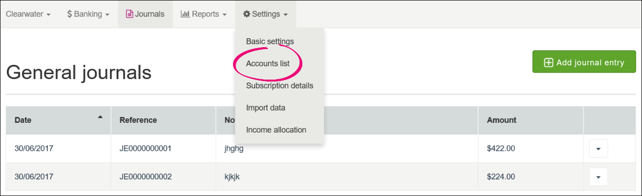Viewport: 642px width, 196px height.
Task: Expand the Reports menu caret
Action: pos(224,15)
